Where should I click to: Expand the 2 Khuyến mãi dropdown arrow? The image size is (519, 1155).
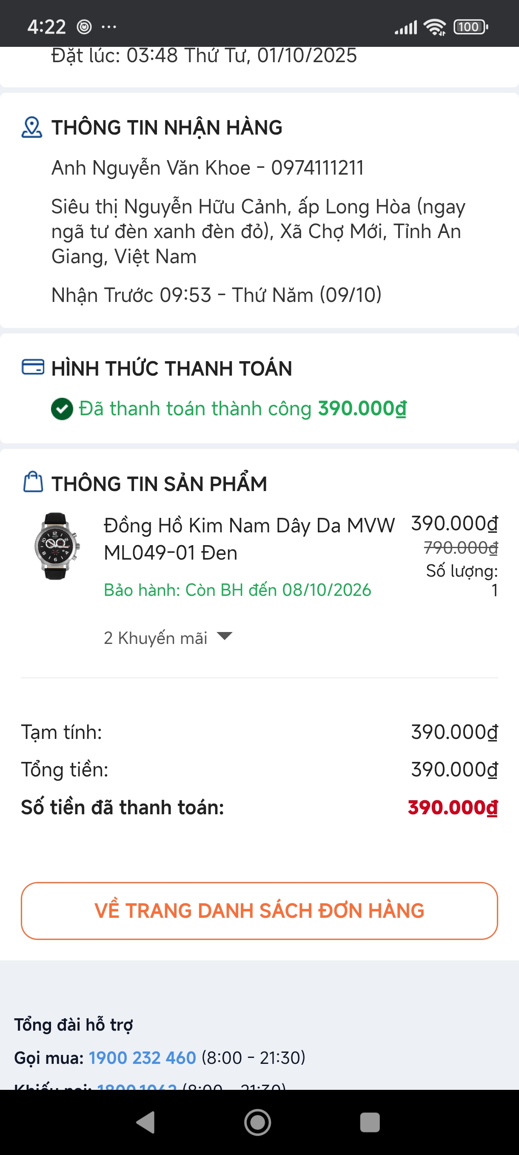click(x=224, y=636)
